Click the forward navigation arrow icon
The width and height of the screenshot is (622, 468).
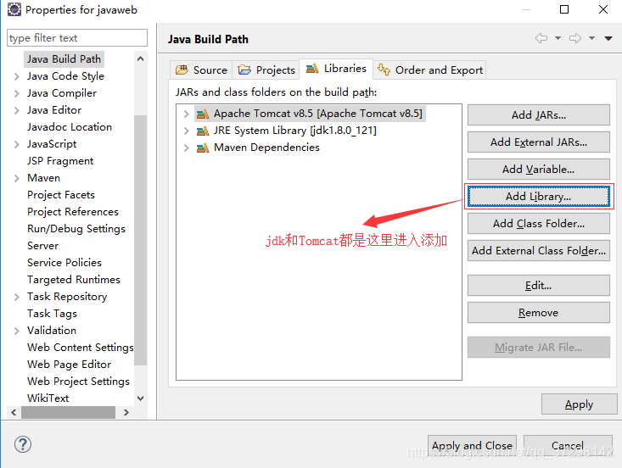[x=575, y=38]
